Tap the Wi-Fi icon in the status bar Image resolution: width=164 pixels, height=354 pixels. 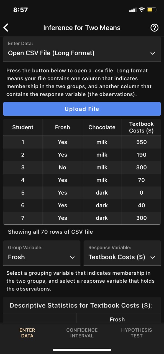click(x=142, y=10)
